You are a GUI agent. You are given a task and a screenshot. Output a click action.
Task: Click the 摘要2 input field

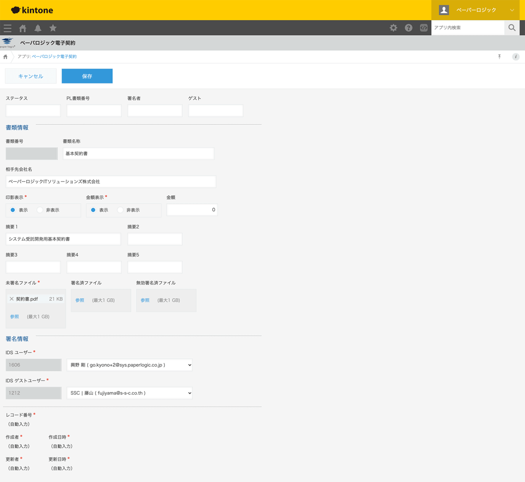click(155, 239)
